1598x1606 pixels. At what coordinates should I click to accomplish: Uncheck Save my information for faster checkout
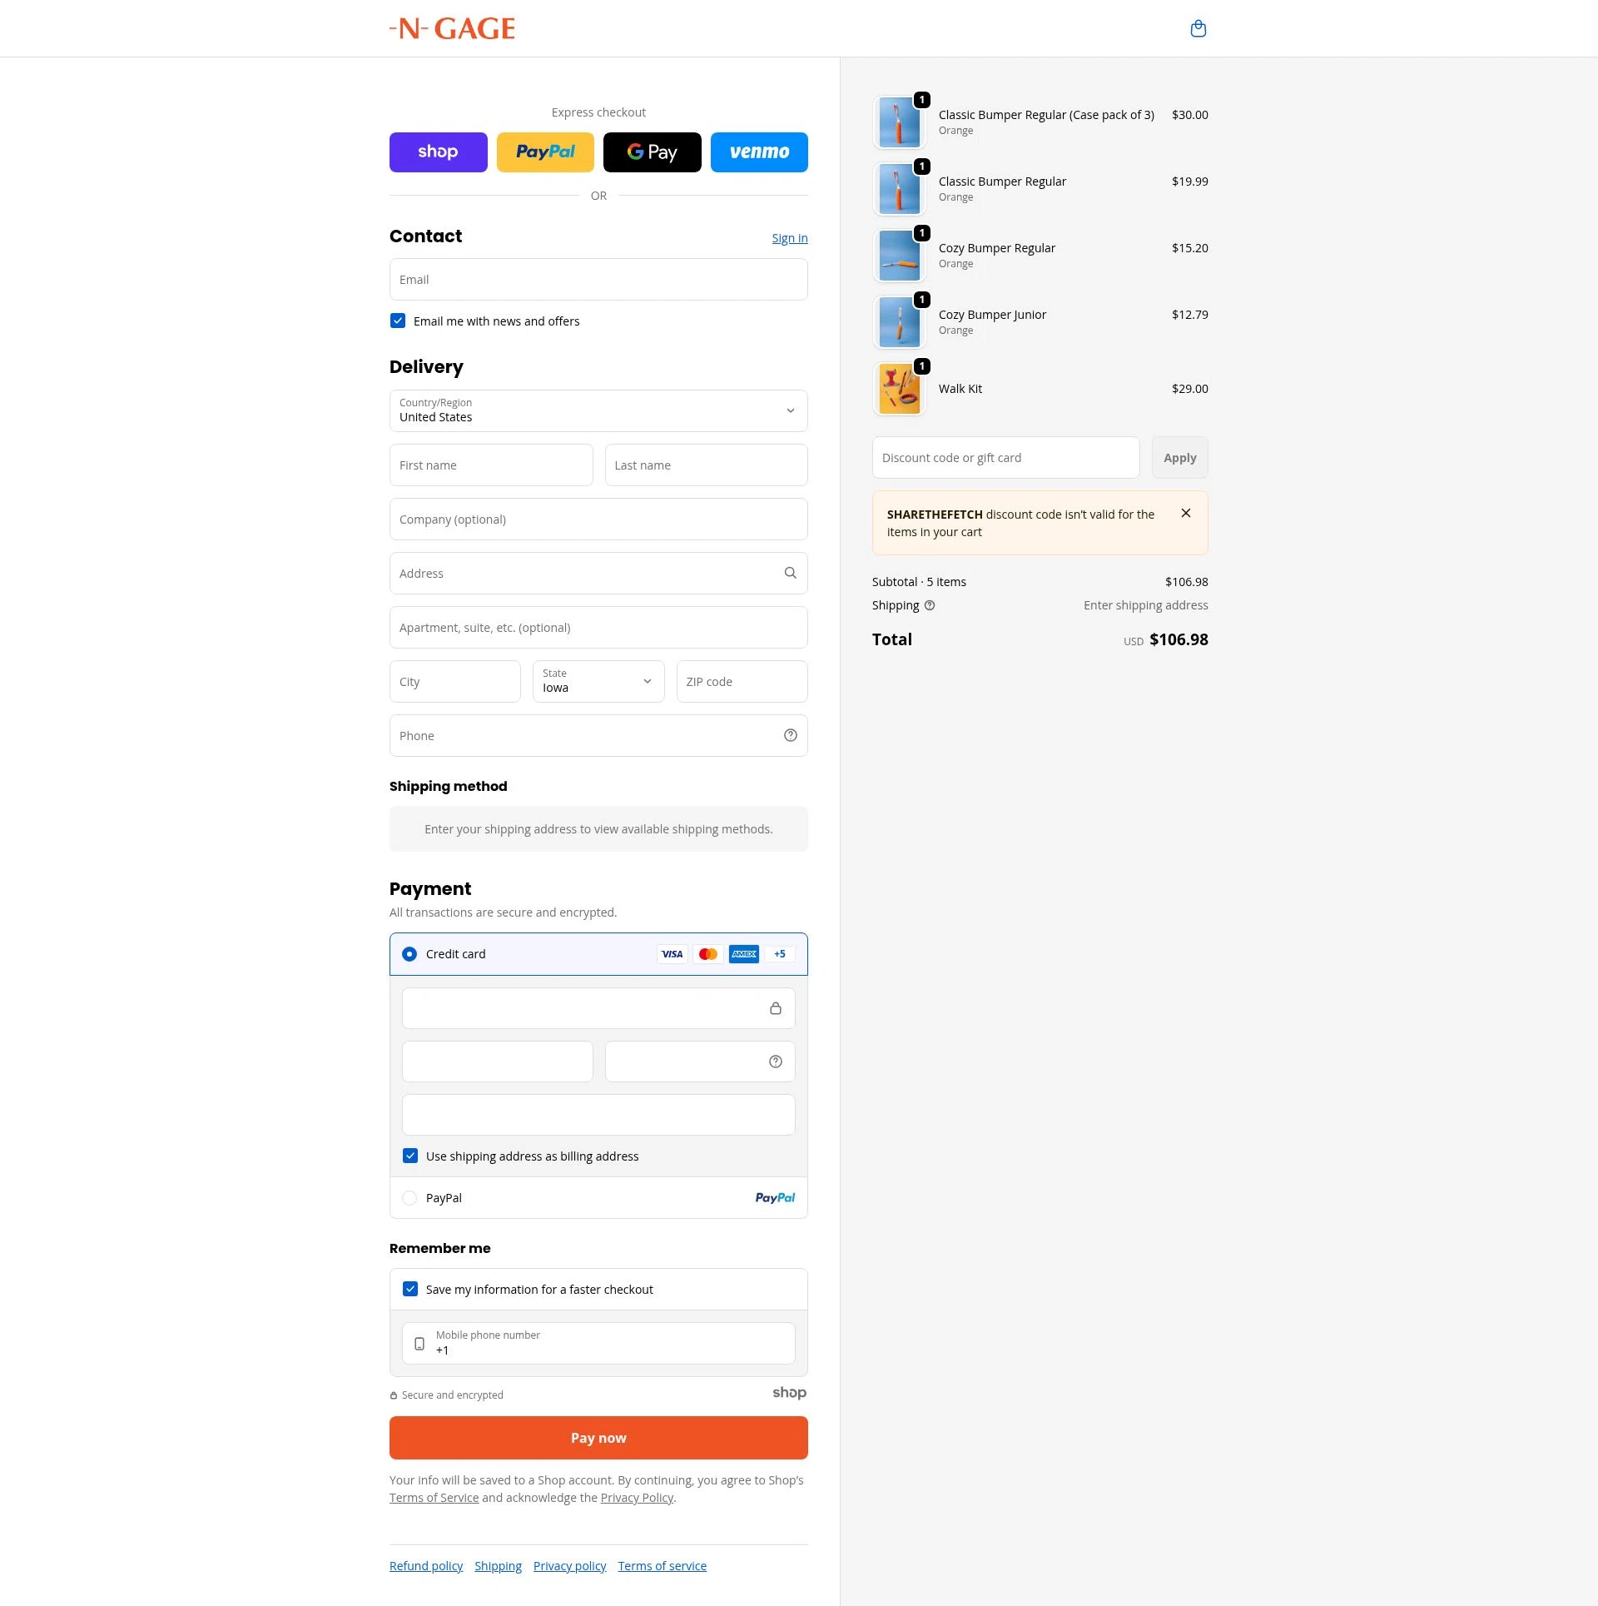[410, 1289]
